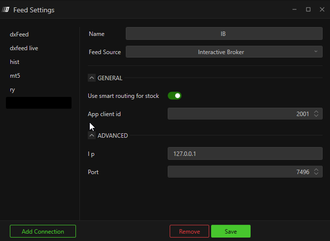The width and height of the screenshot is (330, 241).
Task: Toggle smart routing for stock switch
Action: pyautogui.click(x=175, y=95)
